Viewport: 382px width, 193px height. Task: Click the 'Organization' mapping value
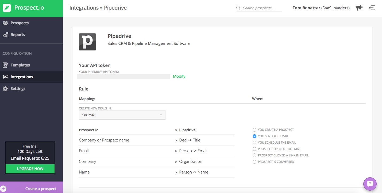[191, 162]
